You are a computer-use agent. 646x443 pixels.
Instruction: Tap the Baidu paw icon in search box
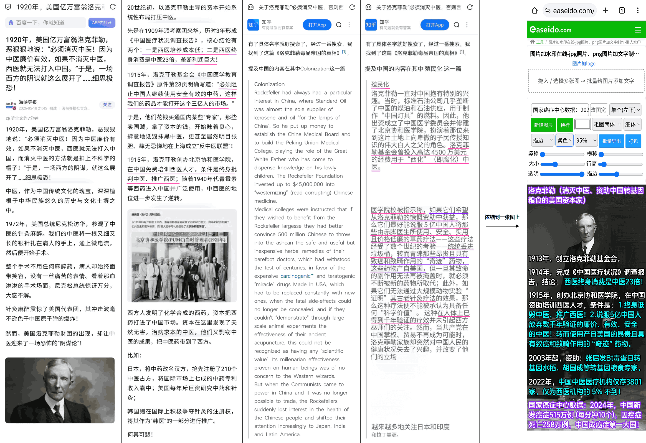point(11,23)
